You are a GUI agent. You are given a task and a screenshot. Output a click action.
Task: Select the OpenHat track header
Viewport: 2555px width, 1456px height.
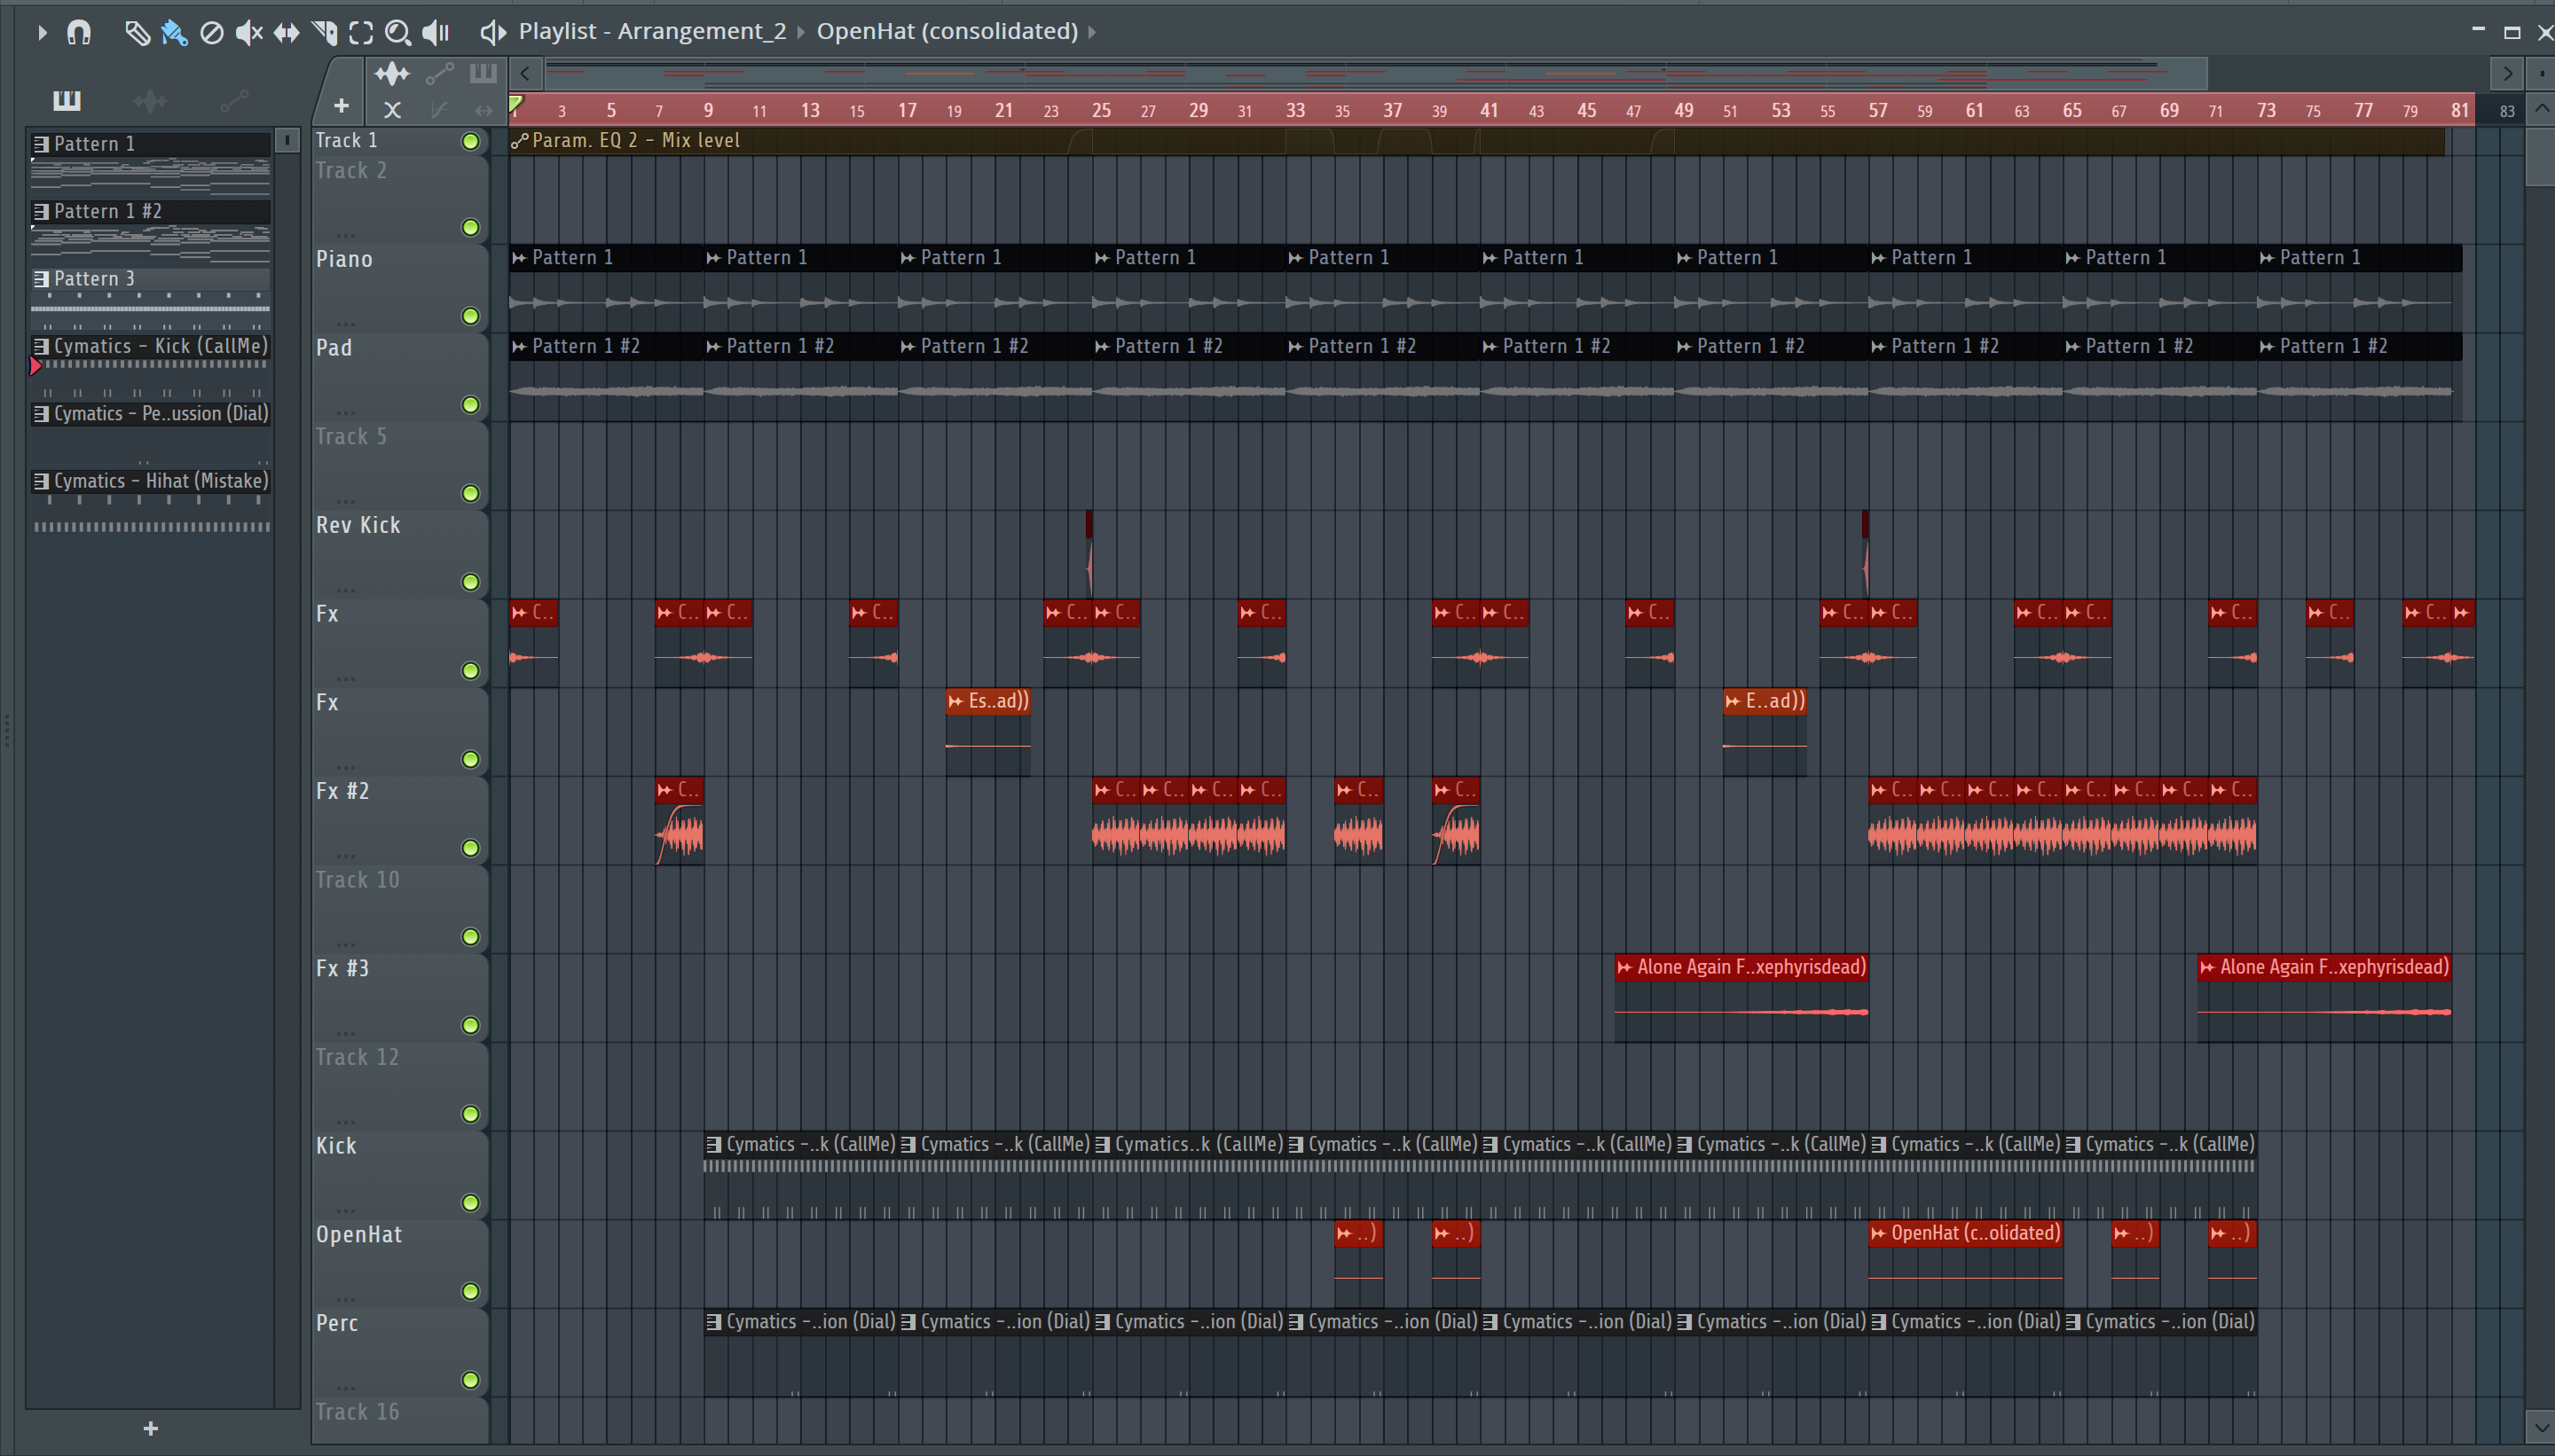point(399,1263)
